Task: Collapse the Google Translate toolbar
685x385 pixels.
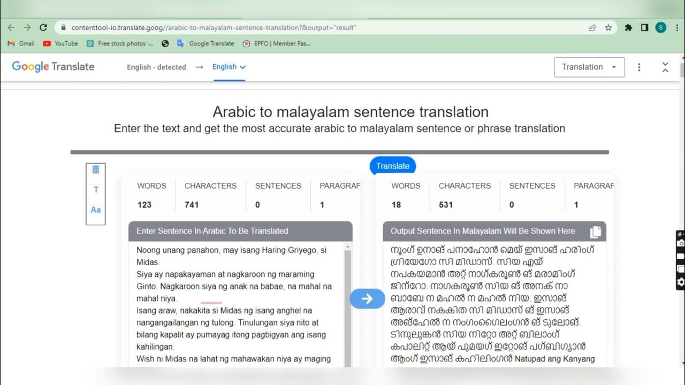Action: click(x=665, y=67)
